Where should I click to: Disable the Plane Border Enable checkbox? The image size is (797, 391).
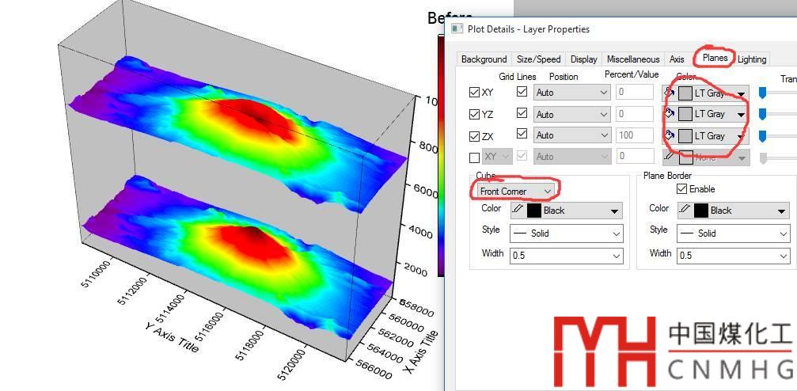[680, 189]
